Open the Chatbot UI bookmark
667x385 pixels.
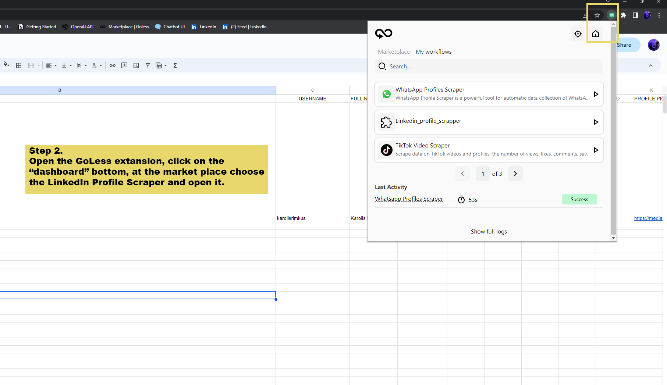coord(170,27)
